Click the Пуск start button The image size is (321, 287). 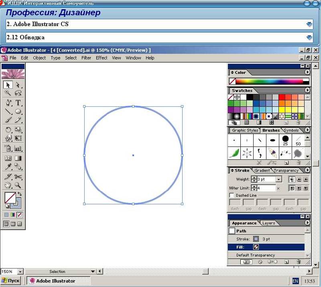pyautogui.click(x=11, y=281)
